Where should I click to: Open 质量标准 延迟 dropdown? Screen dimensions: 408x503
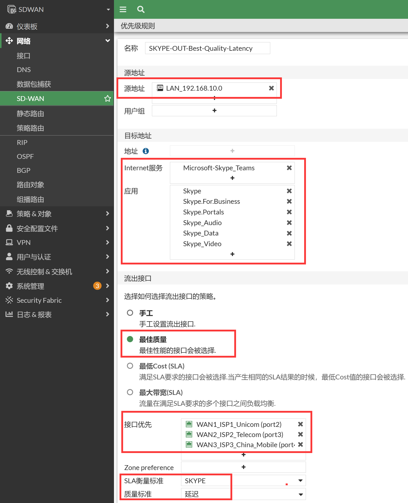243,494
